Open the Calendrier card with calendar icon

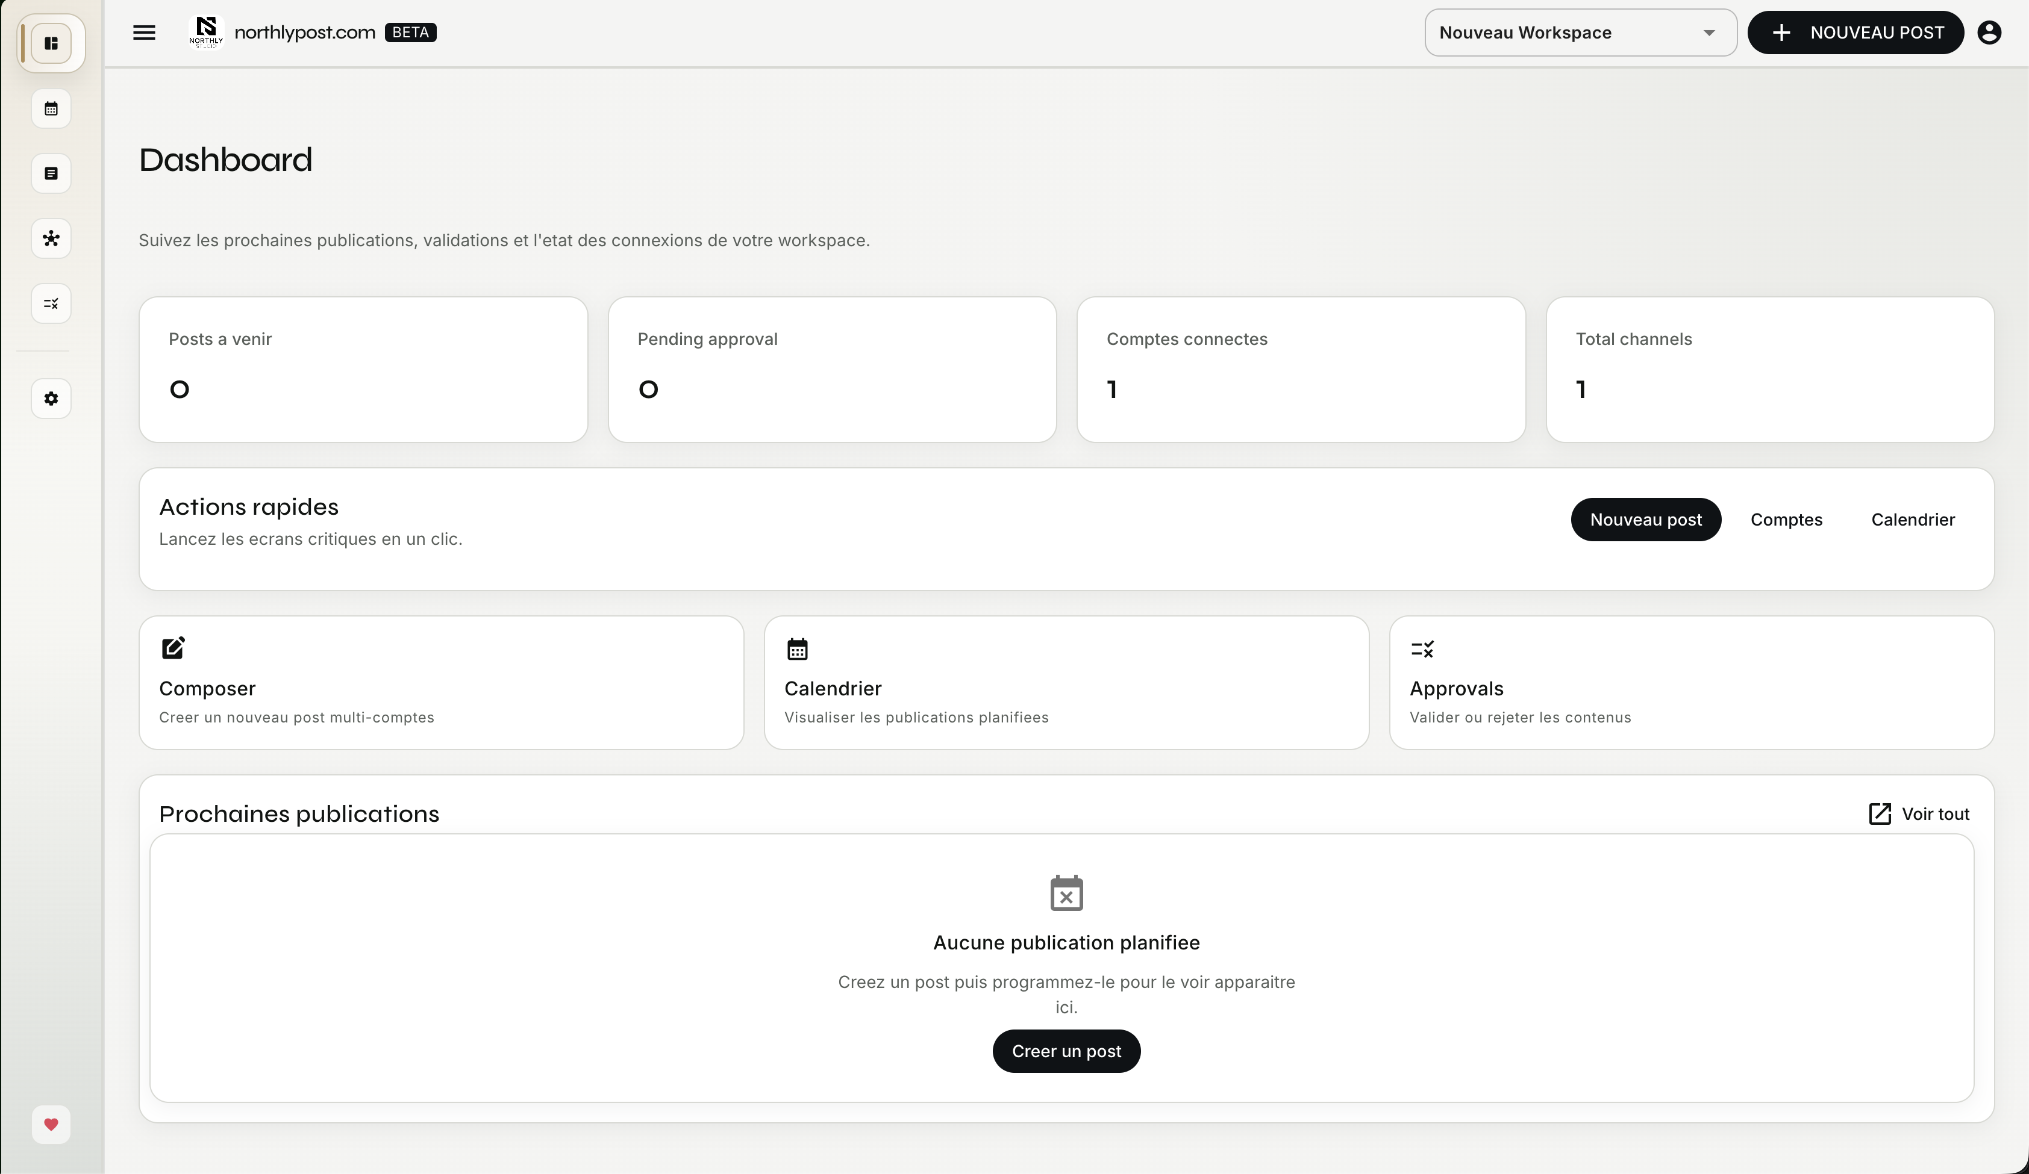coord(1065,683)
